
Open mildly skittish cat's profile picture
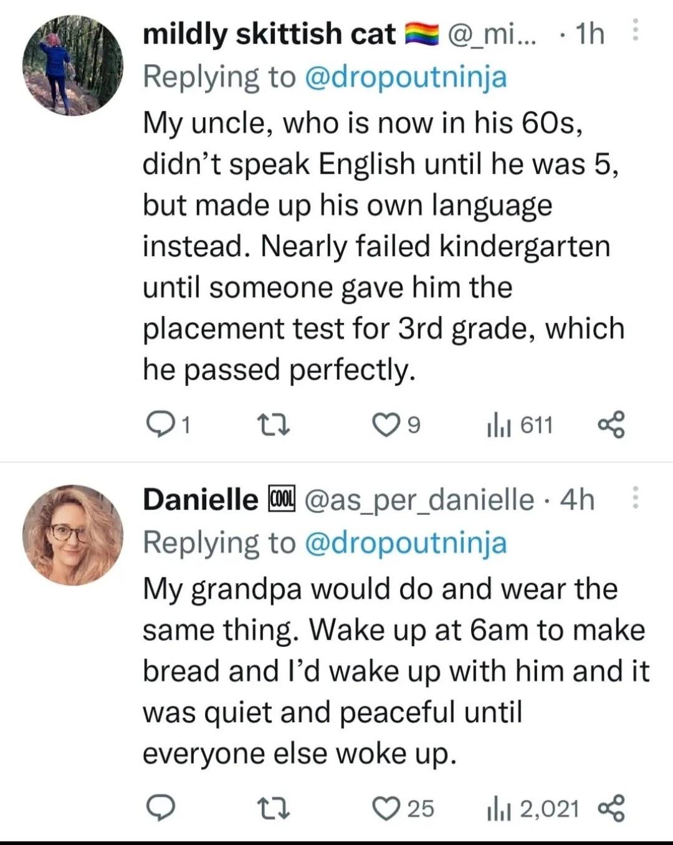[73, 65]
